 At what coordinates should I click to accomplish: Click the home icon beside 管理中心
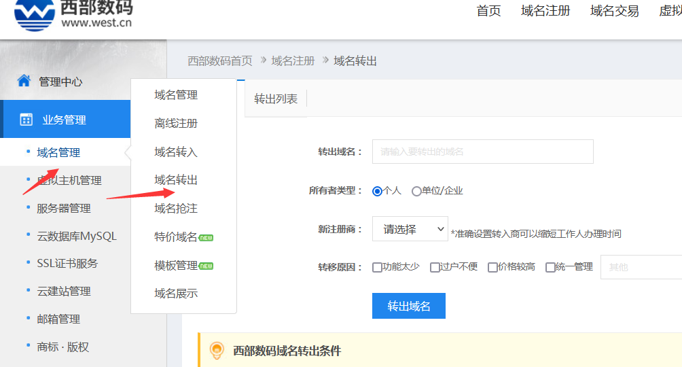coord(24,81)
